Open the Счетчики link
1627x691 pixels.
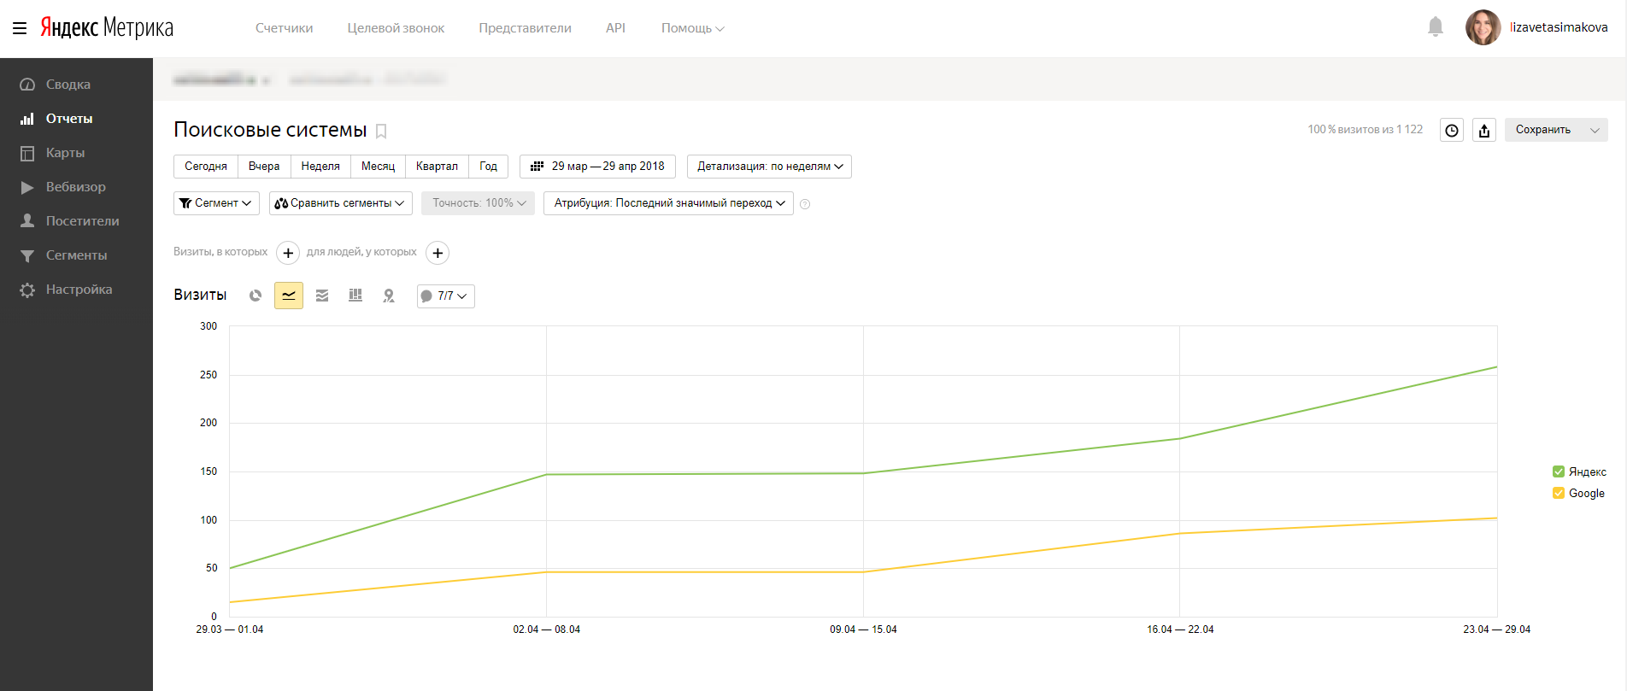point(284,28)
